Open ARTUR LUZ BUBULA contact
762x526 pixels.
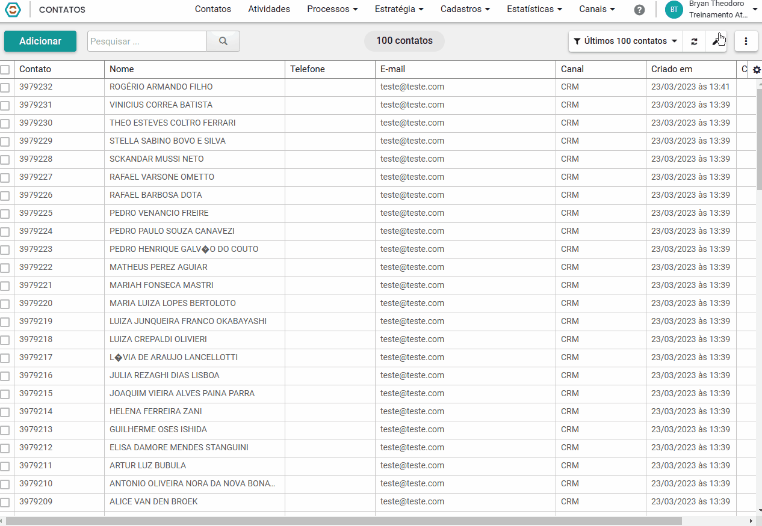point(147,465)
